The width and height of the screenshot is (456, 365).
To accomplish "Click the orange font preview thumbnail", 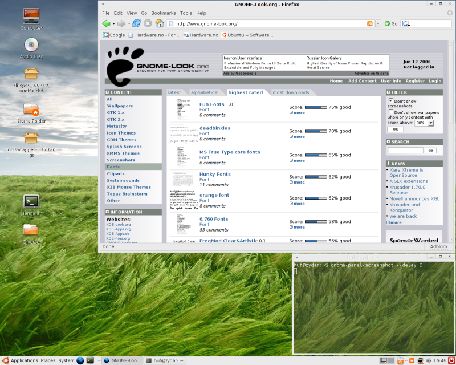I will pyautogui.click(x=184, y=200).
